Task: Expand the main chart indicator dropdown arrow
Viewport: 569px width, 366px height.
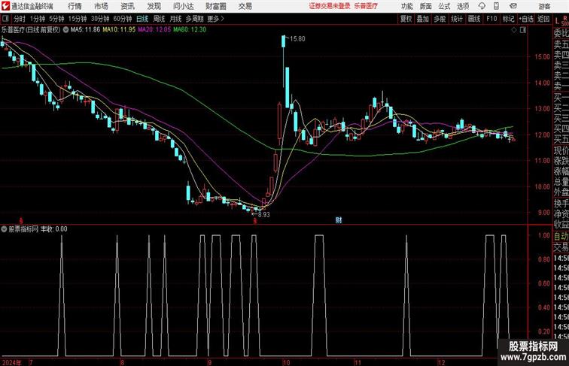Action: click(x=65, y=30)
